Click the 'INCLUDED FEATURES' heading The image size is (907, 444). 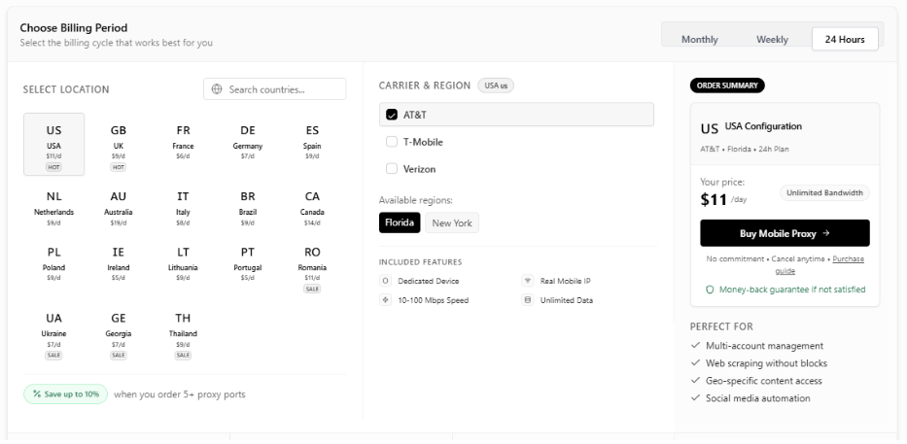pos(421,262)
